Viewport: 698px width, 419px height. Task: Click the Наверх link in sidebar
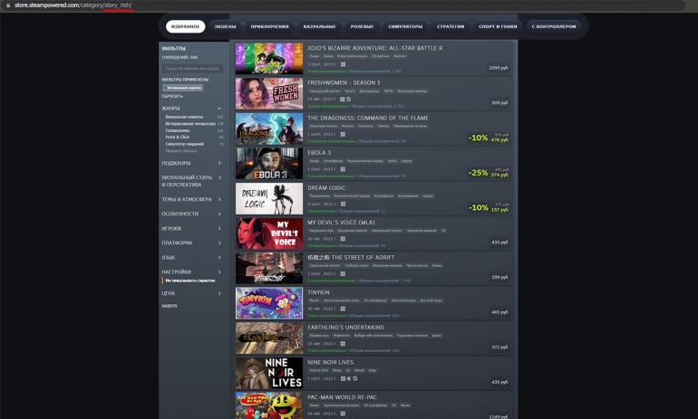(170, 306)
